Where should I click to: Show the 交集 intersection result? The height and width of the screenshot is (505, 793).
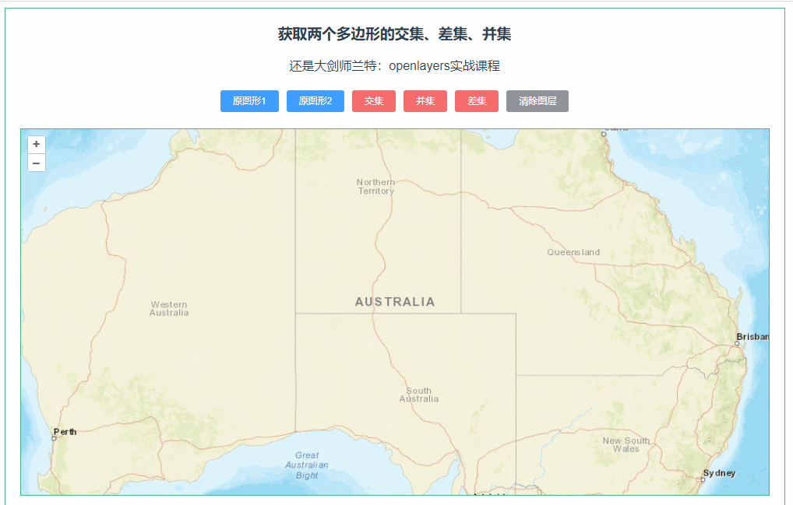tap(374, 101)
